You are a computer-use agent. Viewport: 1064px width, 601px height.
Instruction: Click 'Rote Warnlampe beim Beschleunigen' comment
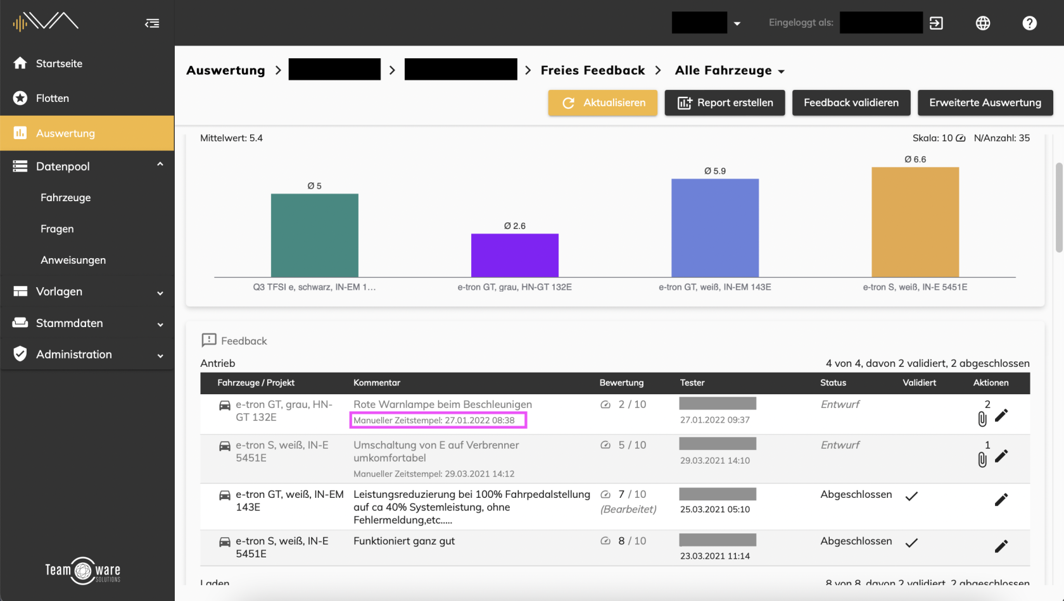point(443,404)
